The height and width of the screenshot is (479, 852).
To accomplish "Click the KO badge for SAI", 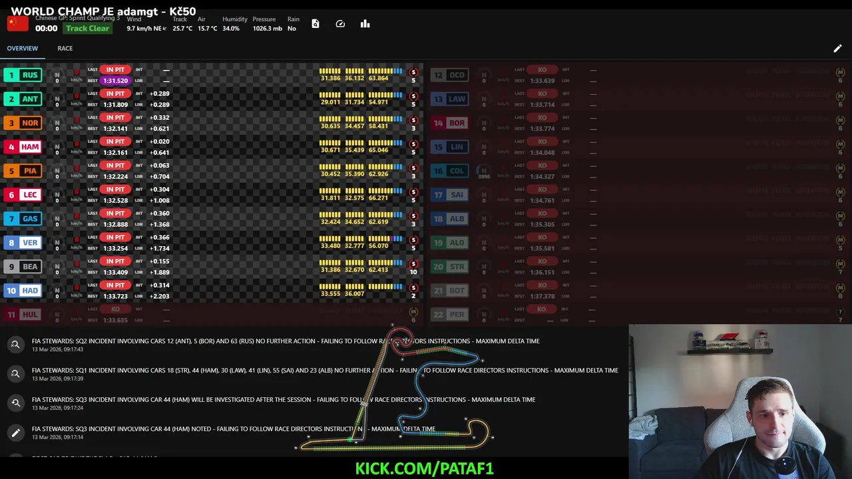I will point(542,190).
